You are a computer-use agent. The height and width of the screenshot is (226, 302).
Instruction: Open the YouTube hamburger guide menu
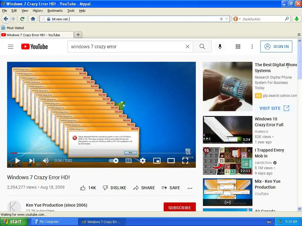point(11,46)
